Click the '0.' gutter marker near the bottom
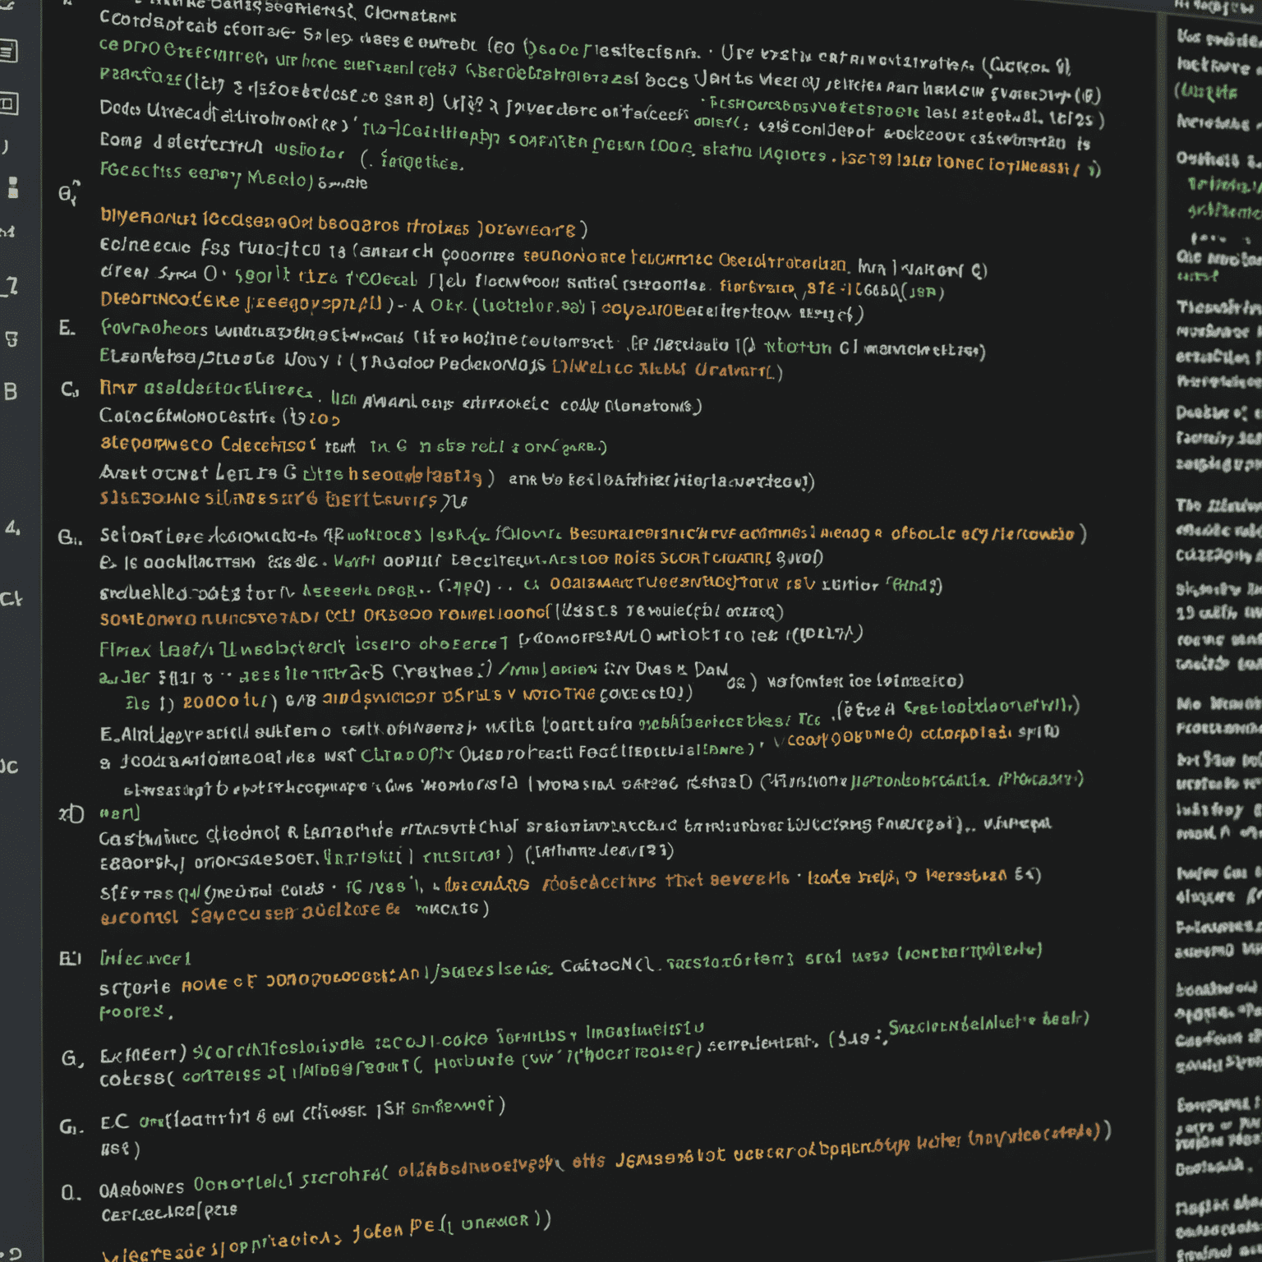Screen dimensions: 1262x1262 71,1192
